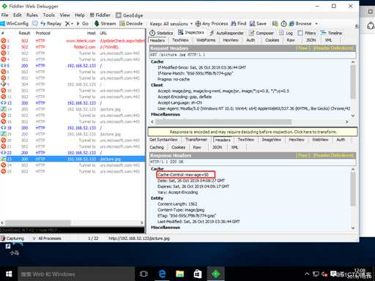
Task: Click All Processes filter in the status bar
Action: [x=47, y=239]
